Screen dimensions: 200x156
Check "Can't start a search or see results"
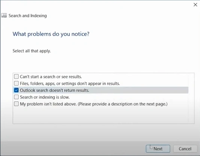[16, 76]
